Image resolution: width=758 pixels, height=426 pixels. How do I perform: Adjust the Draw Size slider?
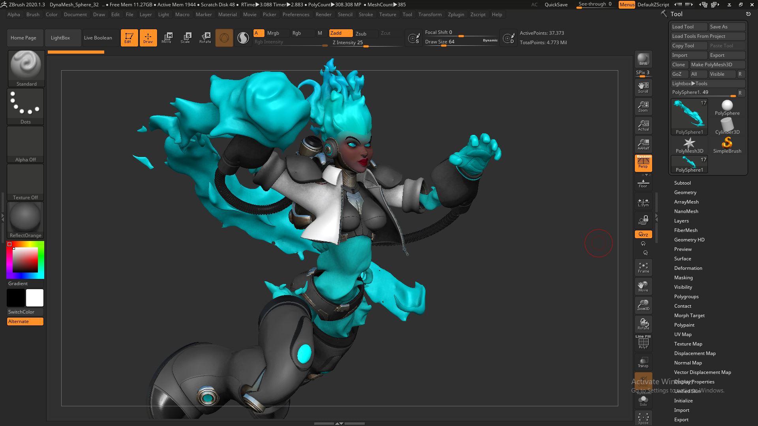(x=461, y=42)
